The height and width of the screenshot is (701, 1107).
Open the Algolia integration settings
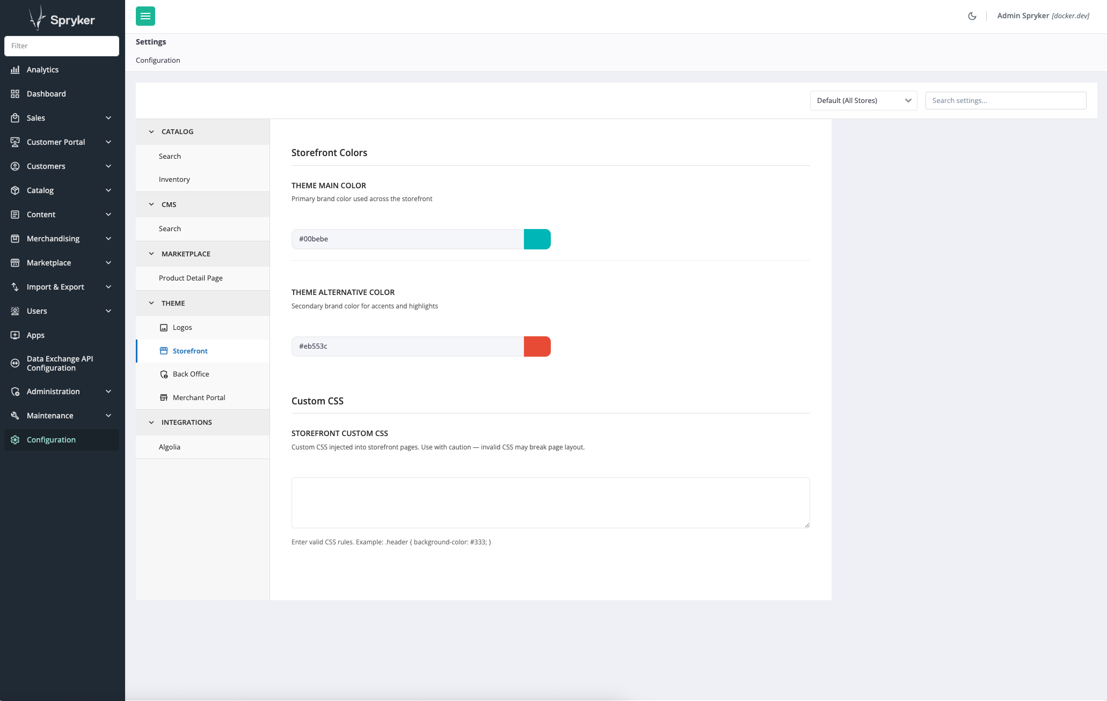pos(170,447)
